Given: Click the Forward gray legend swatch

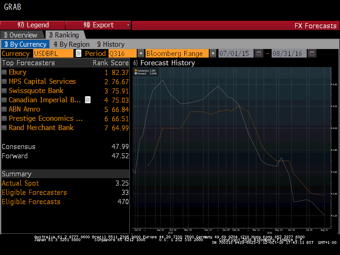Looking at the screenshot, I should pyautogui.click(x=136, y=74).
